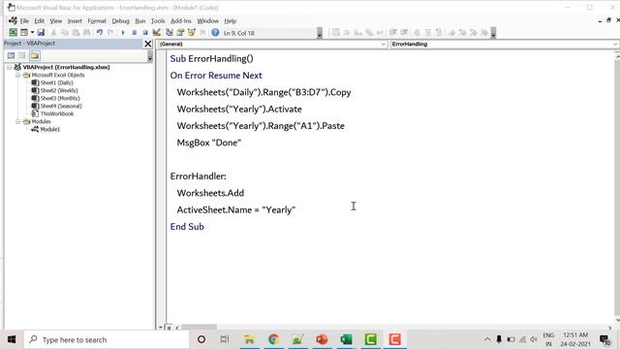Open the Tools menu
The height and width of the screenshot is (349, 620).
158,21
